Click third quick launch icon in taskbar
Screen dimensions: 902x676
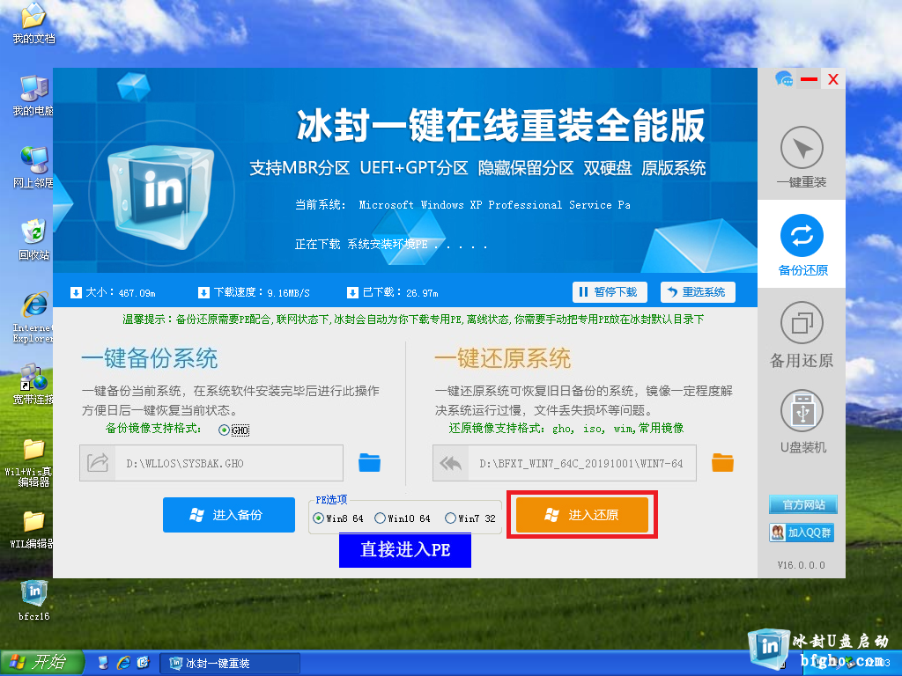(x=143, y=663)
